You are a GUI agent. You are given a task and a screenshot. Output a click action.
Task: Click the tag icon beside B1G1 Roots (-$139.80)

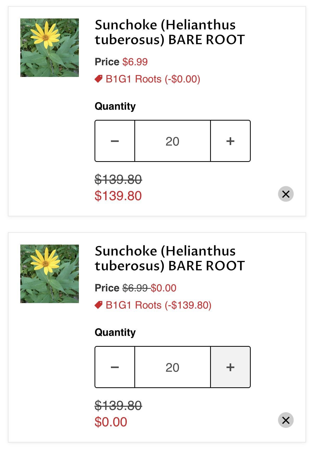98,305
